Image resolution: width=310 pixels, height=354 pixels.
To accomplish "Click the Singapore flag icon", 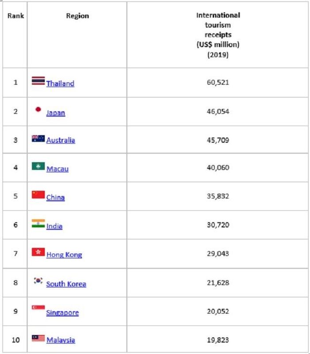I will (x=38, y=308).
